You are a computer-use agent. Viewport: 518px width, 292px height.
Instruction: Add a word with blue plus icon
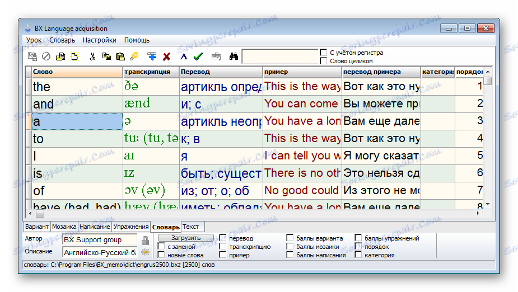click(x=151, y=56)
